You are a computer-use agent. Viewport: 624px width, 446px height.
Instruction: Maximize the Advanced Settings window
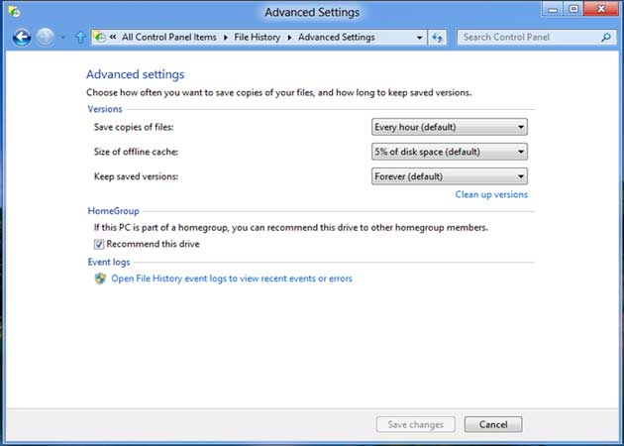tap(573, 9)
